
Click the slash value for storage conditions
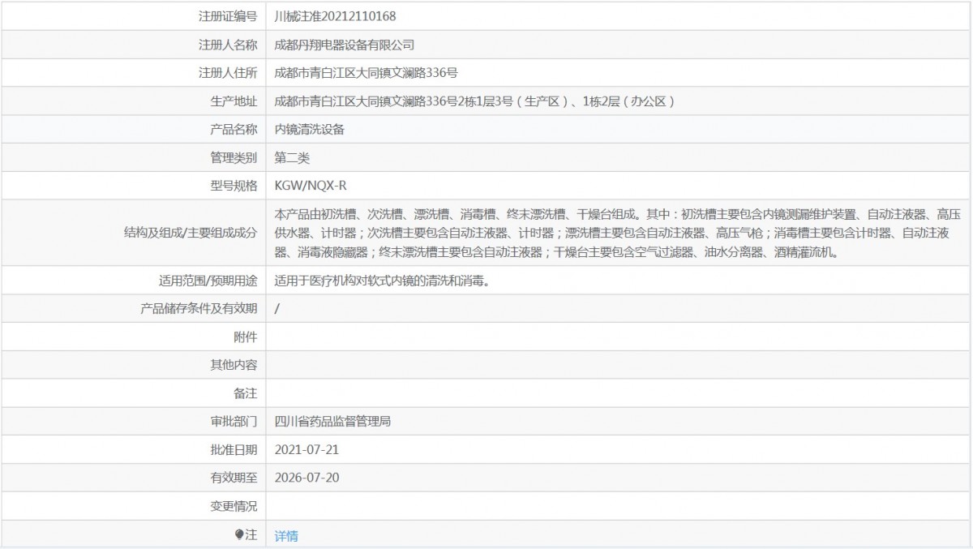click(277, 308)
